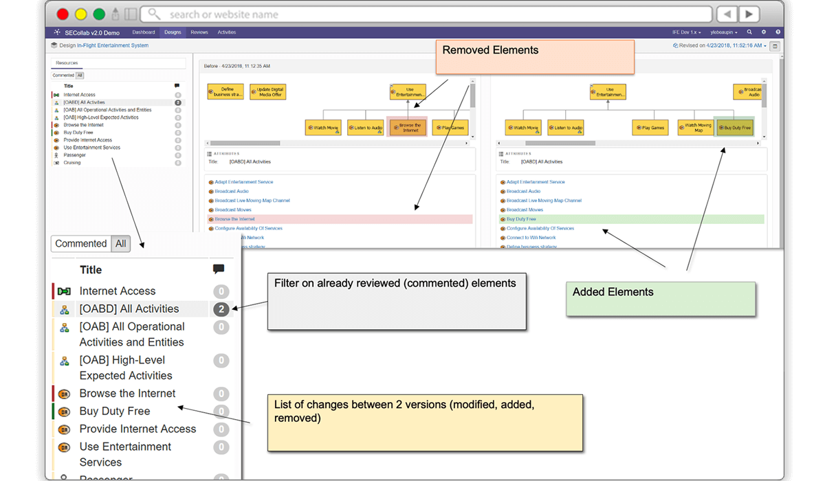Select Watch Movie node in the revised diagram
This screenshot has height=481, width=825.
(x=523, y=127)
